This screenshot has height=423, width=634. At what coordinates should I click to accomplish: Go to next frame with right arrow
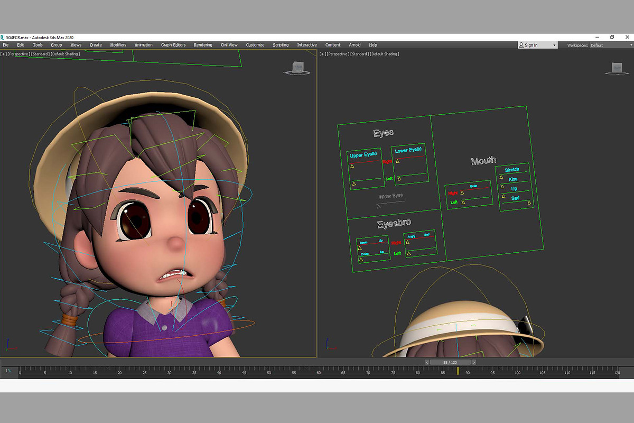[474, 362]
